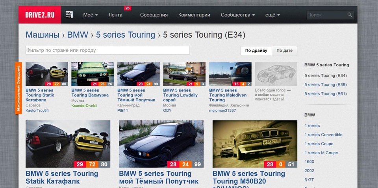
Task: Open large Statik Катафалк title link
Action: point(62,177)
